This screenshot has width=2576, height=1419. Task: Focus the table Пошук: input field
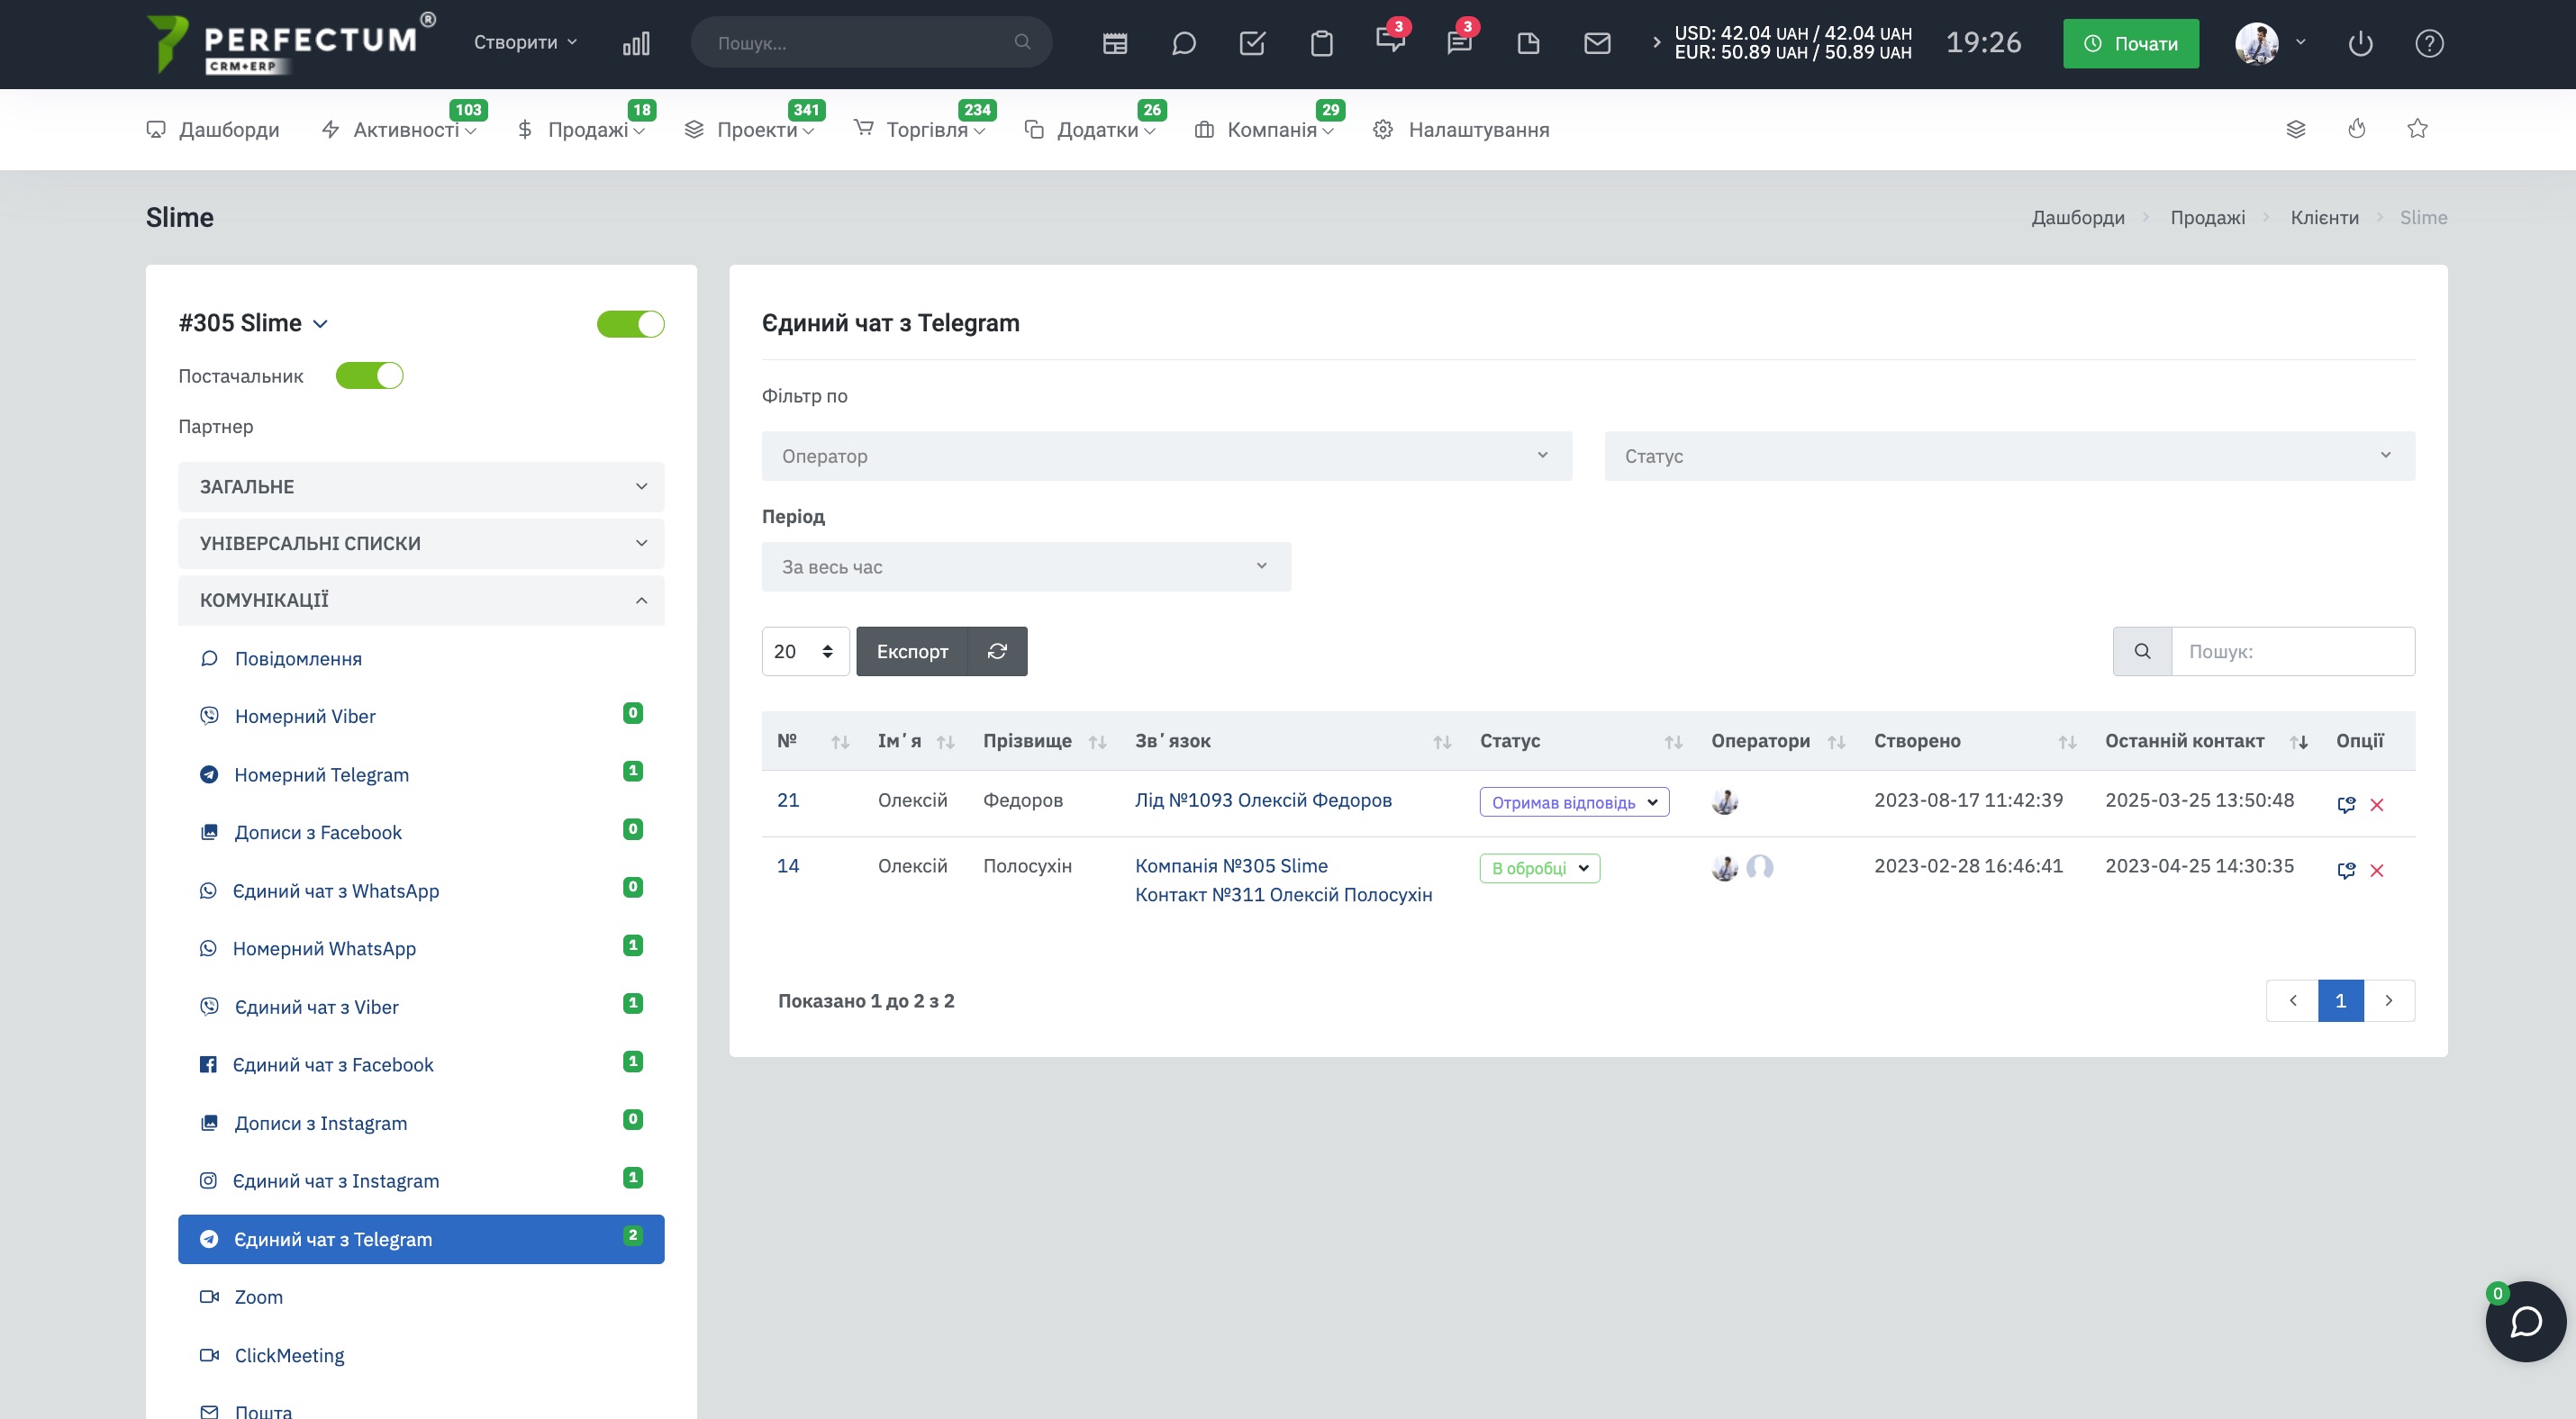point(2293,652)
